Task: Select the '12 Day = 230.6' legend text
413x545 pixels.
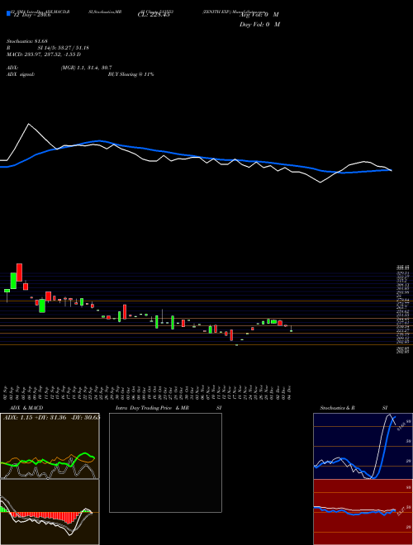Action: click(32, 15)
